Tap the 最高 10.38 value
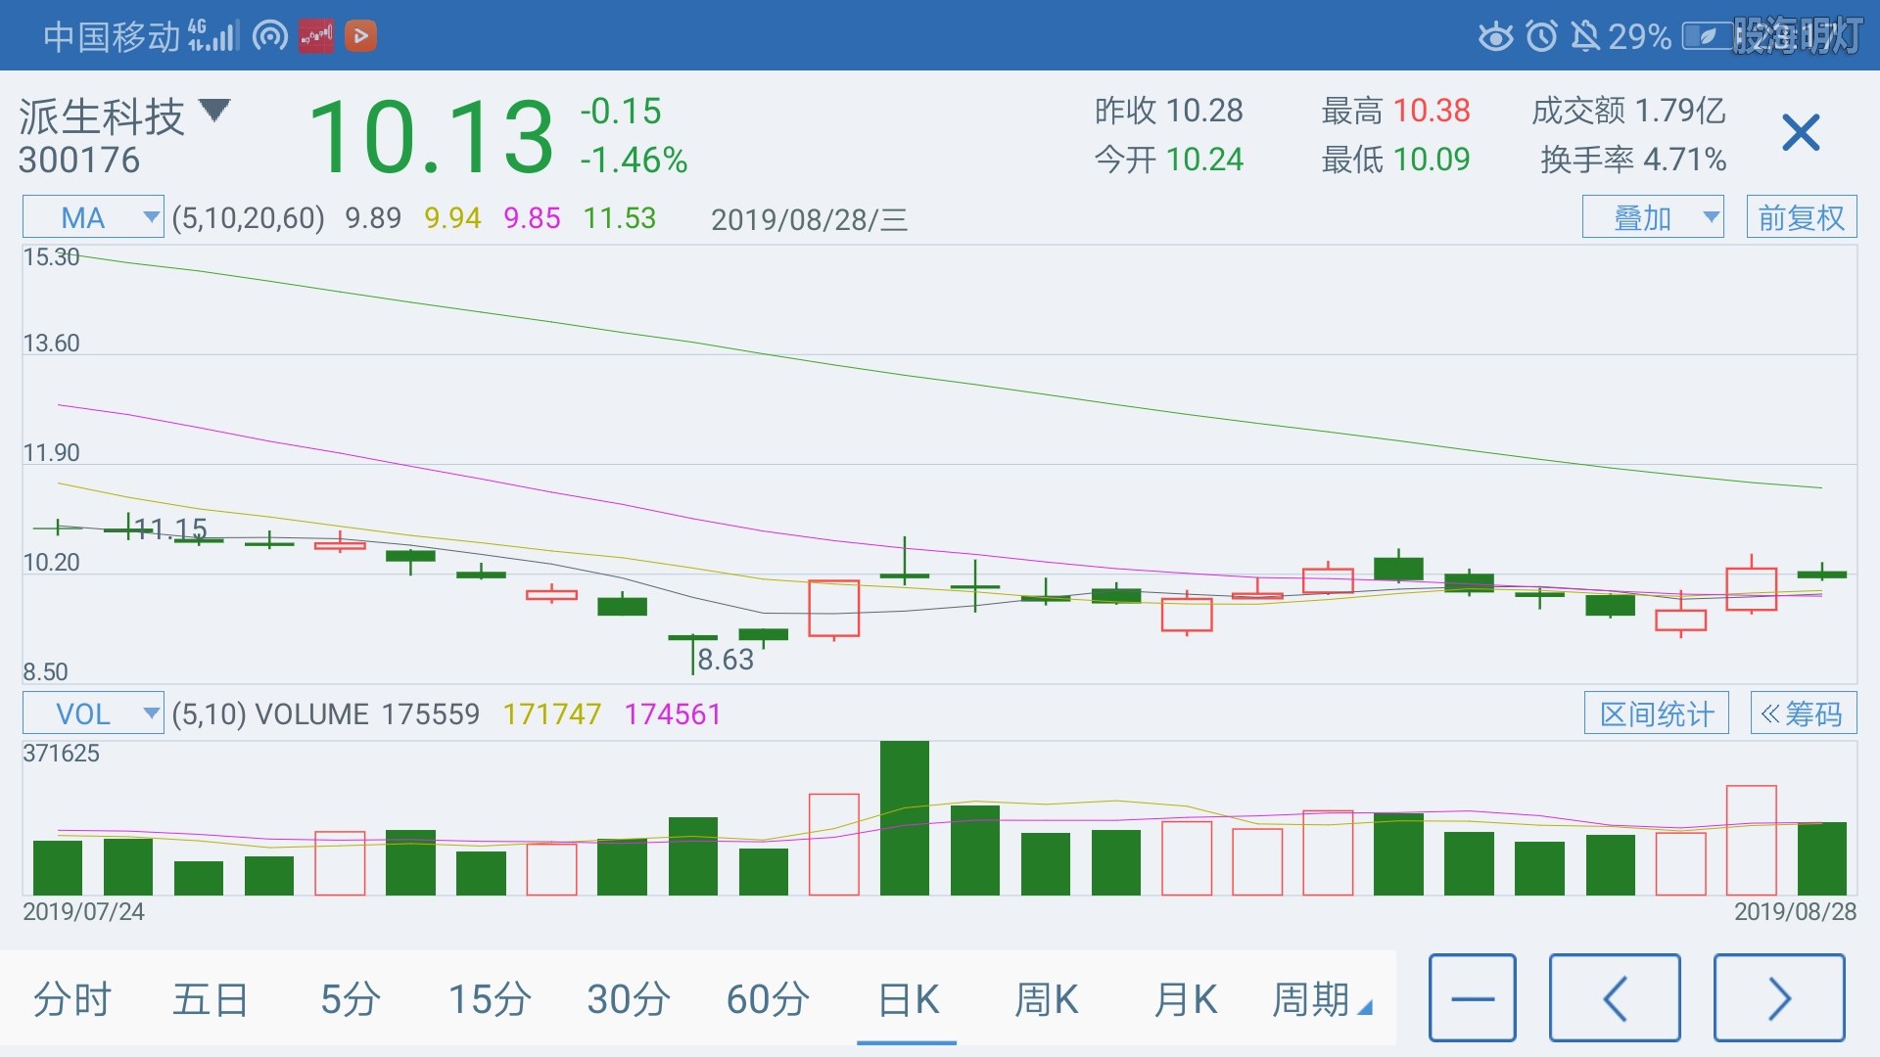1880x1057 pixels. coord(1432,111)
